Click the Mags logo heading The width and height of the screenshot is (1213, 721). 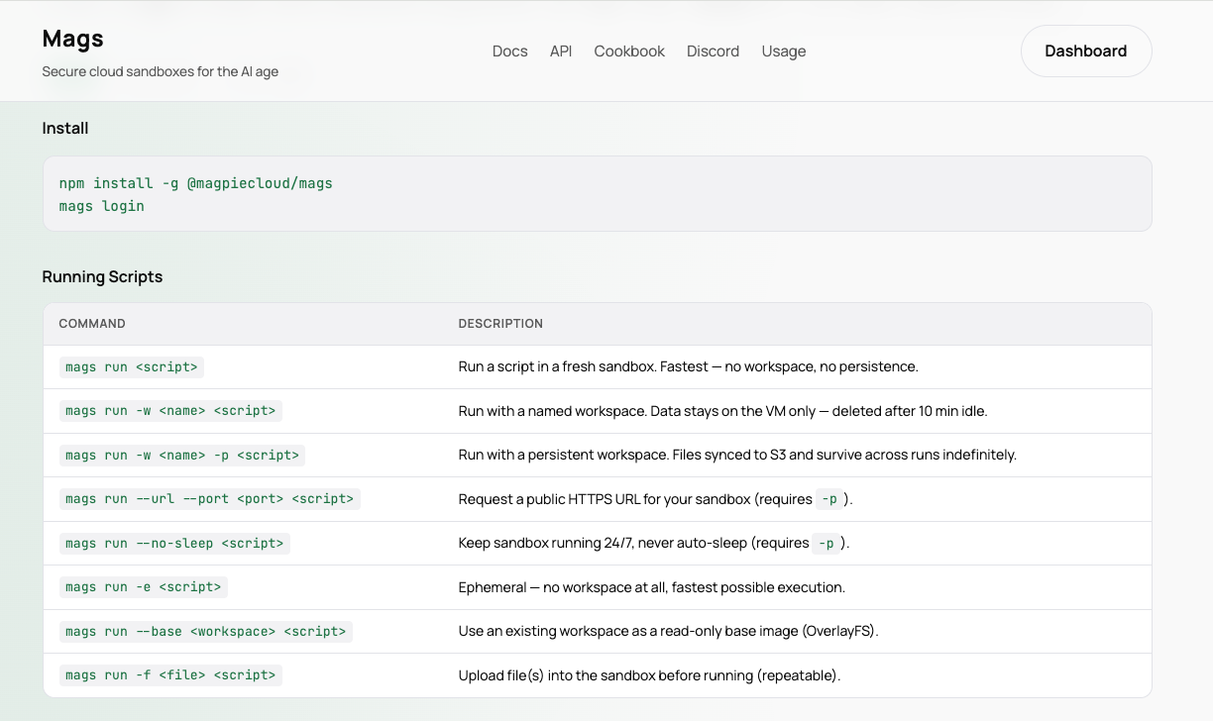(71, 38)
